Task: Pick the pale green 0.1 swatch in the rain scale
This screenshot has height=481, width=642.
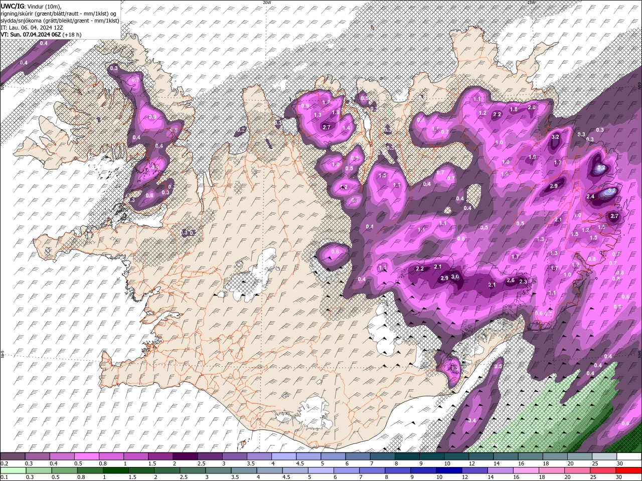Action: 13,470
